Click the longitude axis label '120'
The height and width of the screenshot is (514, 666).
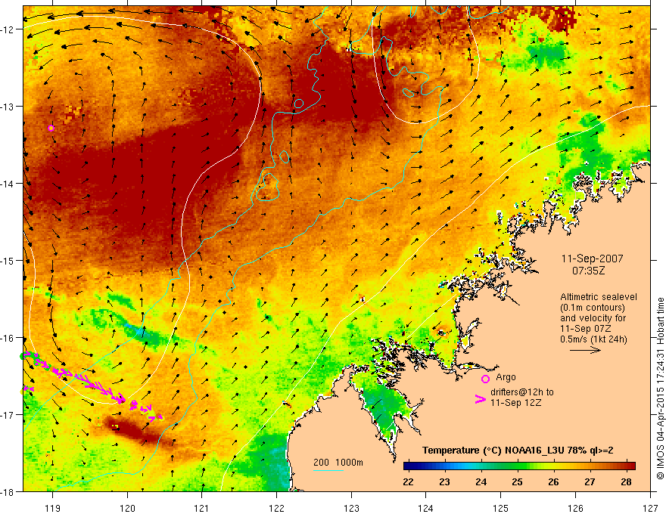click(x=127, y=508)
